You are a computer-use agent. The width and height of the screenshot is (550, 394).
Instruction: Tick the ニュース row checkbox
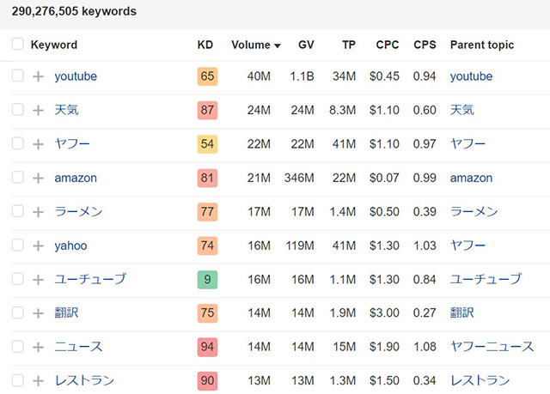(x=18, y=347)
